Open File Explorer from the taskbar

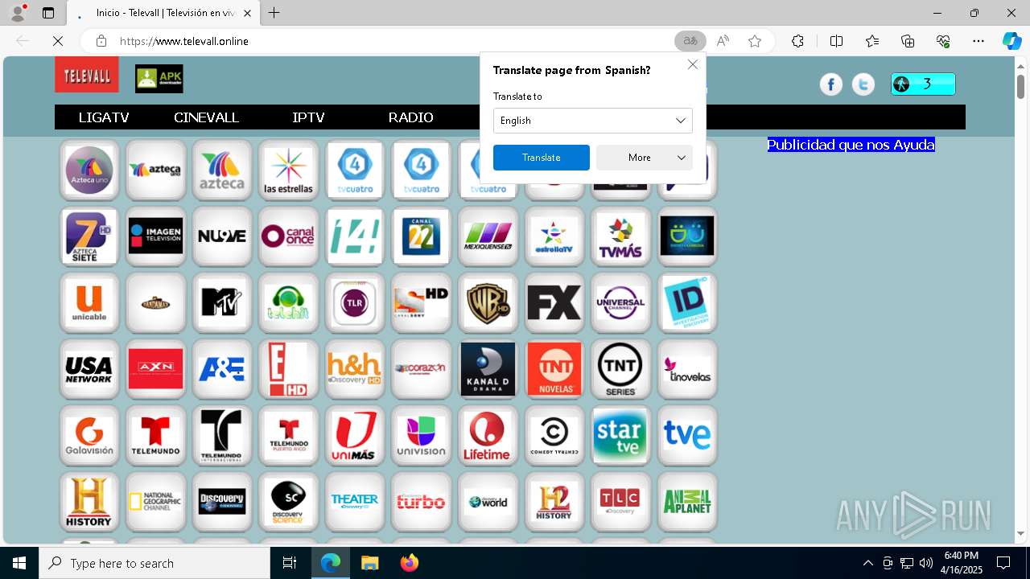pos(369,563)
